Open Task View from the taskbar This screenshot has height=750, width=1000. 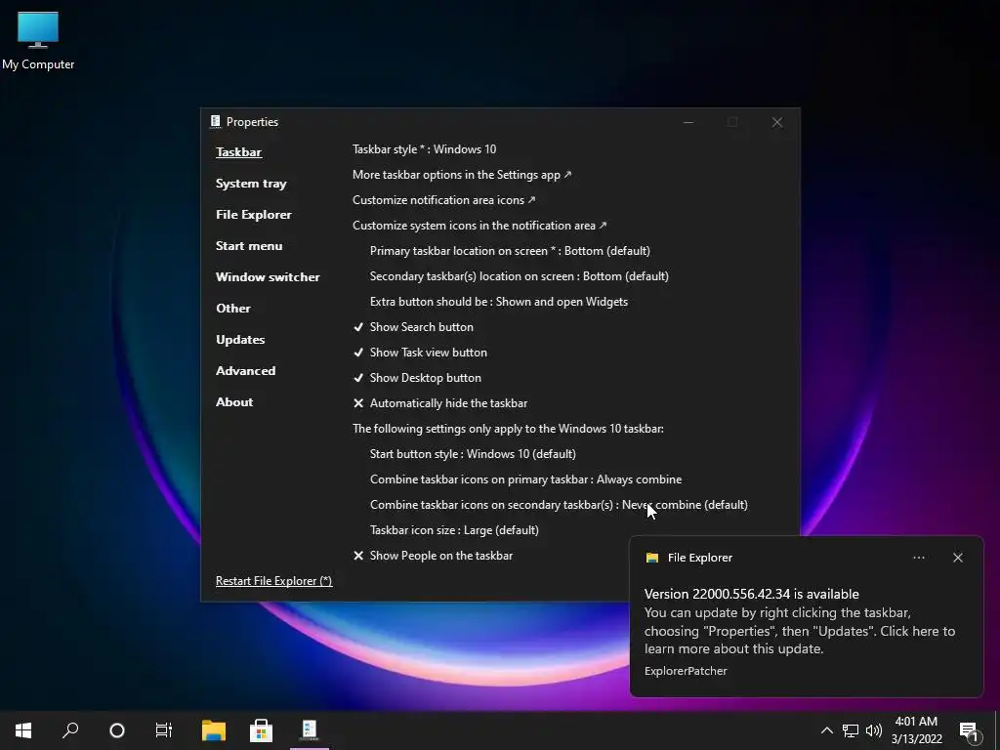164,730
